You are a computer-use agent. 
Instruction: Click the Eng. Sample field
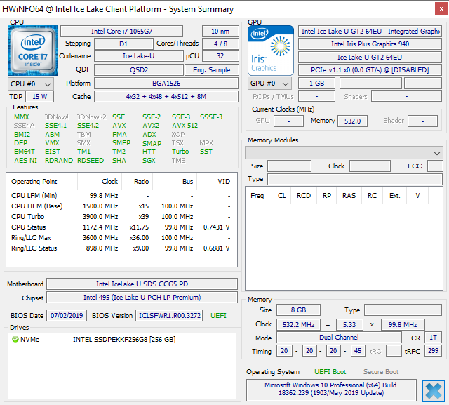point(212,70)
